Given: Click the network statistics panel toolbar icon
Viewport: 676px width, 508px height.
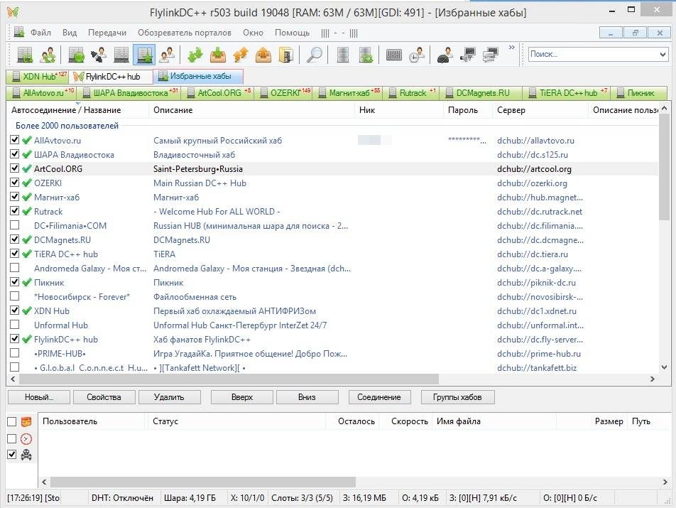Looking at the screenshot, I should [x=394, y=55].
